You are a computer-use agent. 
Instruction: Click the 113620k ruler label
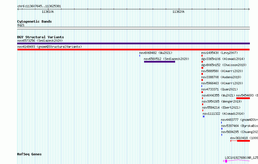(179, 12)
